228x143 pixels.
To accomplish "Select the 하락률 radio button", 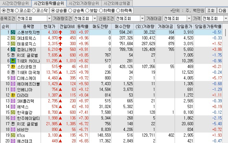I will click(x=101, y=10).
